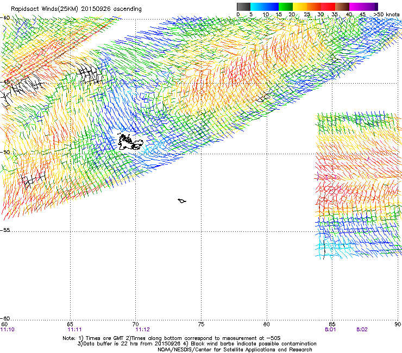The image size is (402, 353).
Task: Click the '-40' latitude label
Action: [x=5, y=18]
